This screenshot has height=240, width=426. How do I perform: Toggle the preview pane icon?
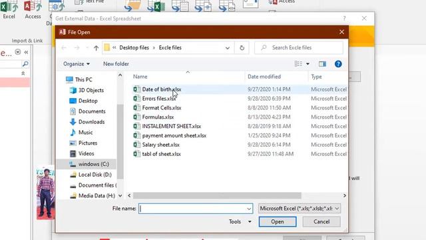(322, 64)
